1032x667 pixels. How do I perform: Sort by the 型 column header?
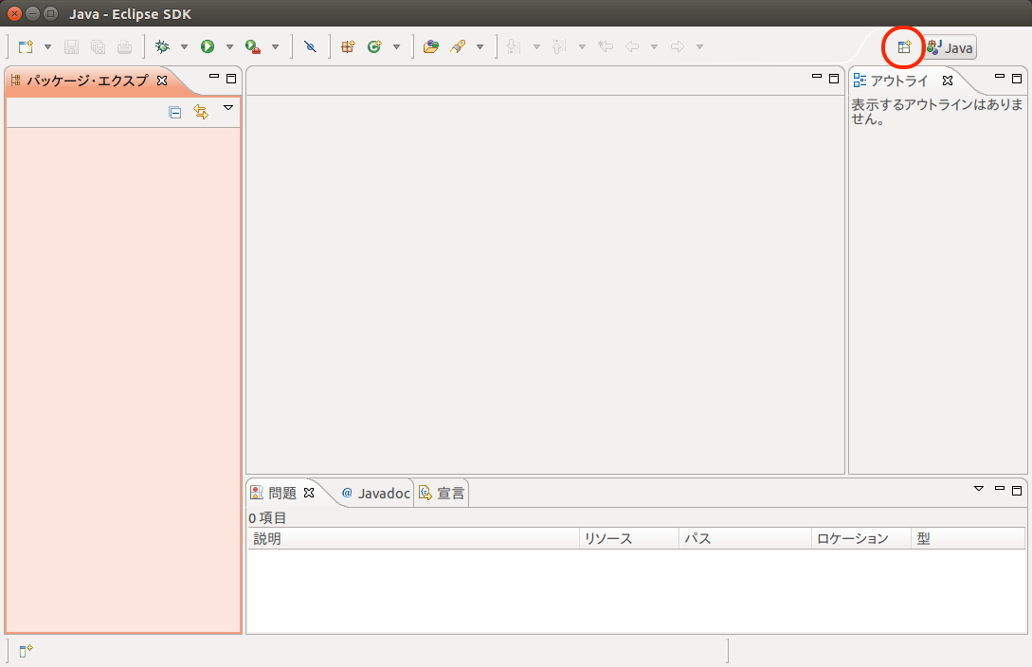[969, 539]
